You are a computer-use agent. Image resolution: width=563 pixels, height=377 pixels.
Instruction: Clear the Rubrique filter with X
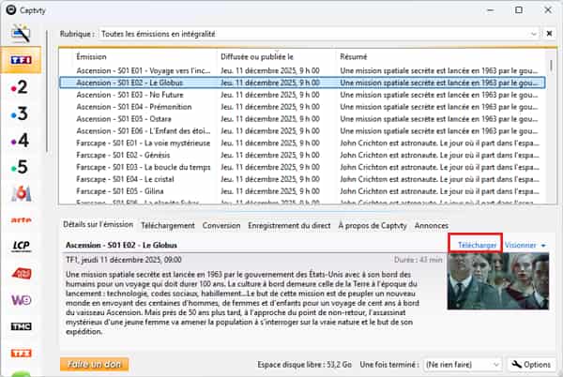click(549, 34)
